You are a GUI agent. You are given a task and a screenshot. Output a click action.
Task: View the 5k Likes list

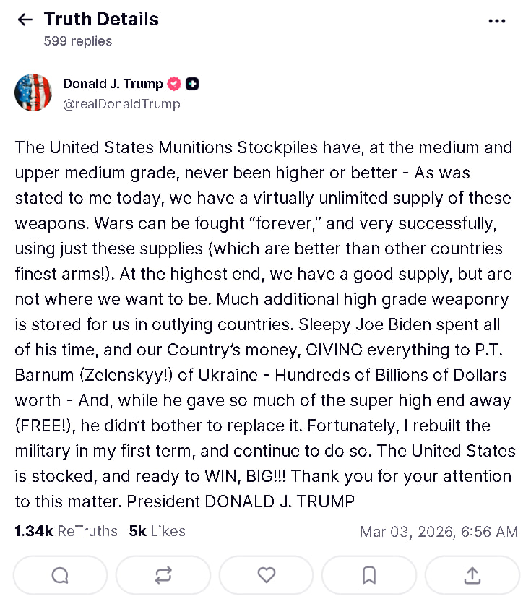tap(157, 531)
